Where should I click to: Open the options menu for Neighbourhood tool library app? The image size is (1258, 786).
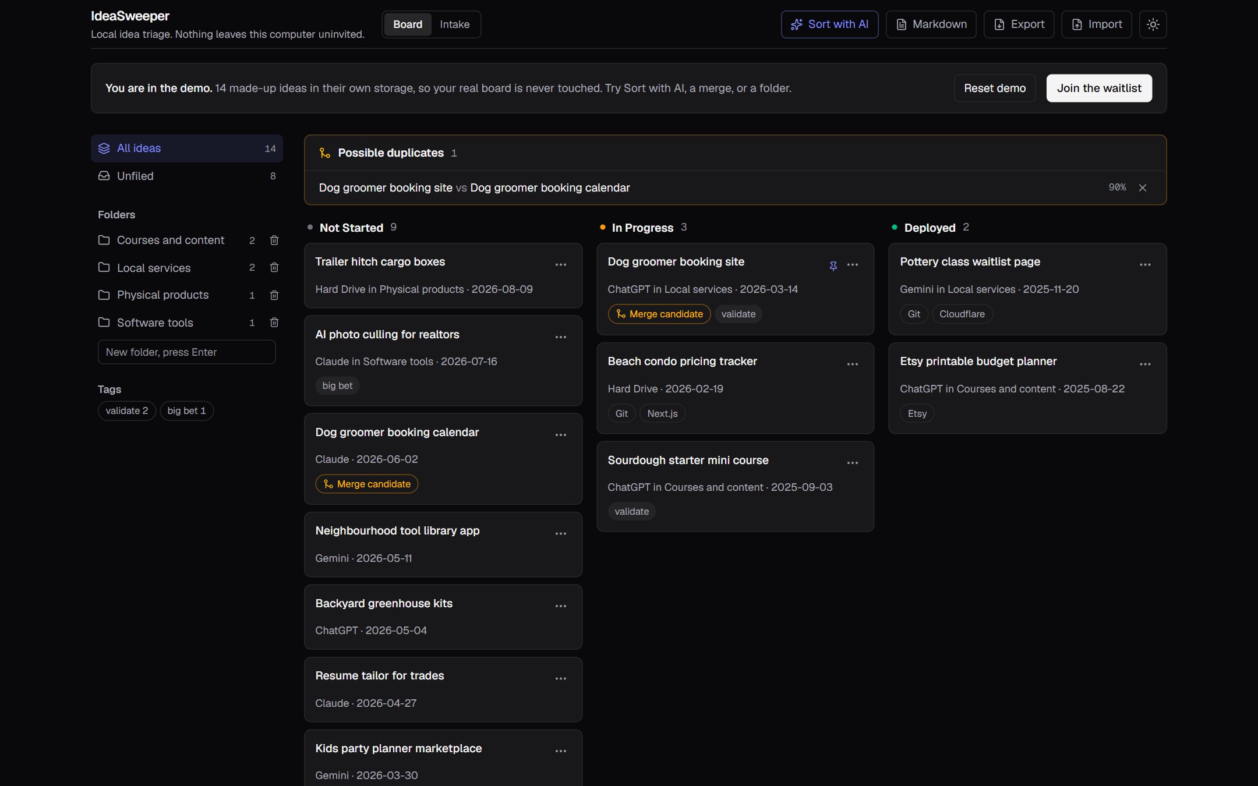coord(561,533)
